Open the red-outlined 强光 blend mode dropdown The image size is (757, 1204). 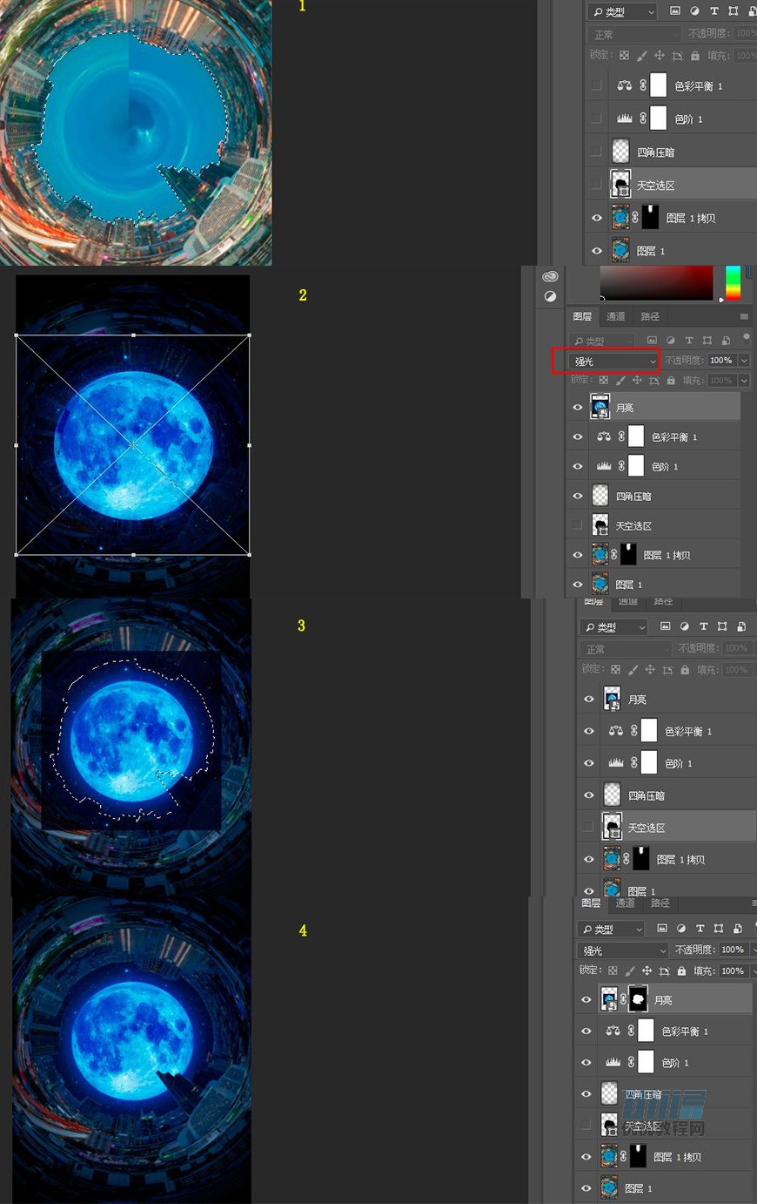coord(613,361)
